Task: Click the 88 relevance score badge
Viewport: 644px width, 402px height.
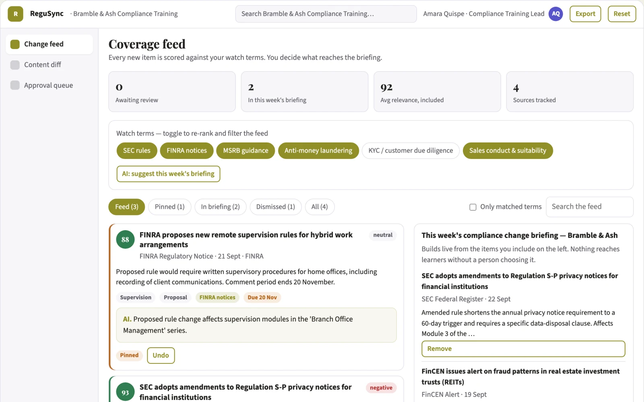Action: (x=125, y=240)
